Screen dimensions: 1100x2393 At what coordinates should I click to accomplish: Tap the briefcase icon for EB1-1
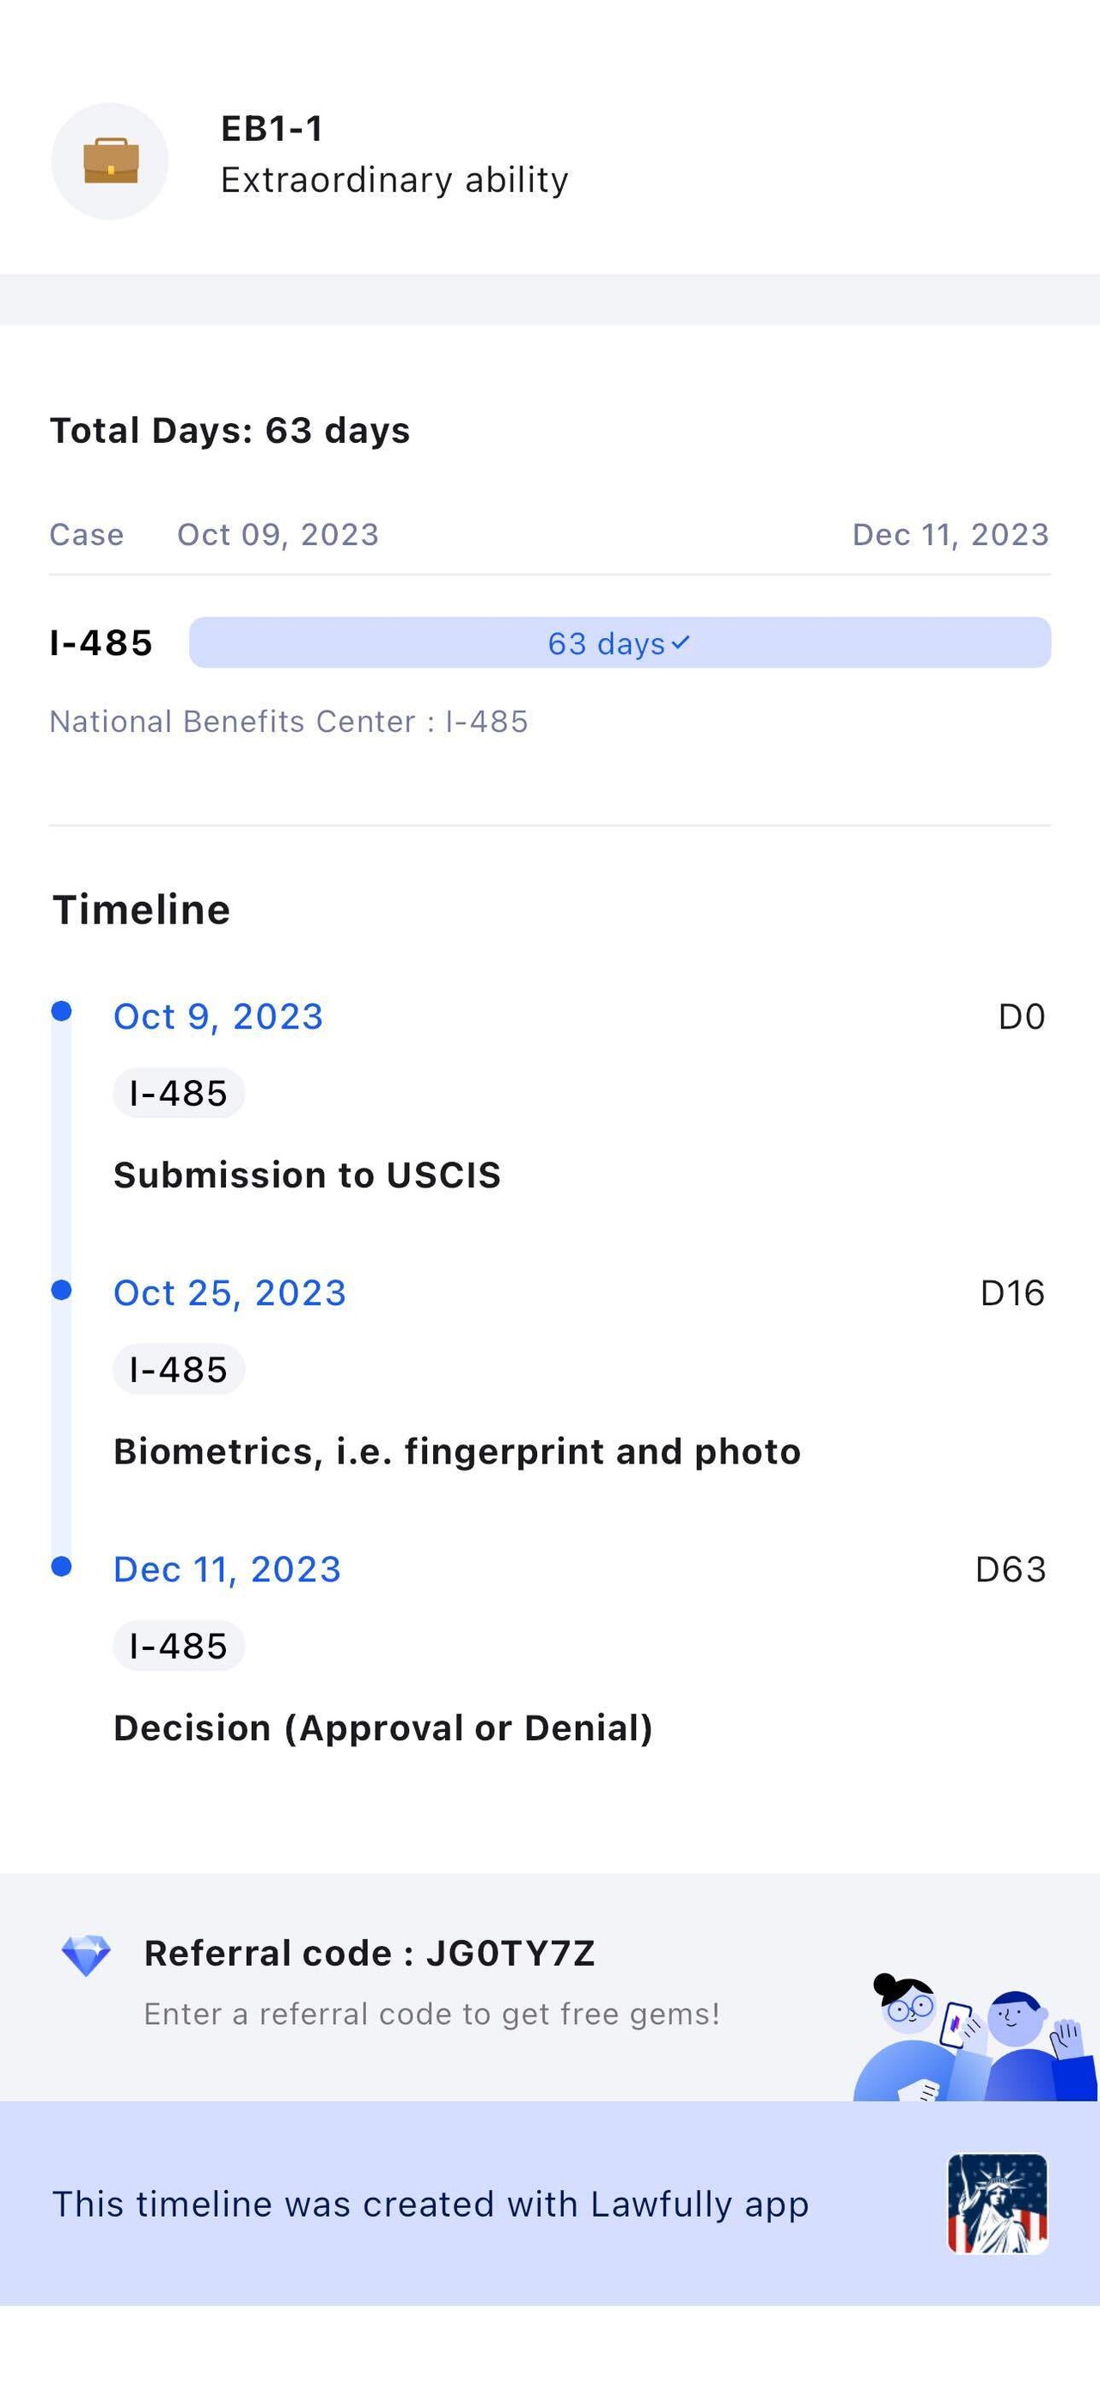click(109, 161)
